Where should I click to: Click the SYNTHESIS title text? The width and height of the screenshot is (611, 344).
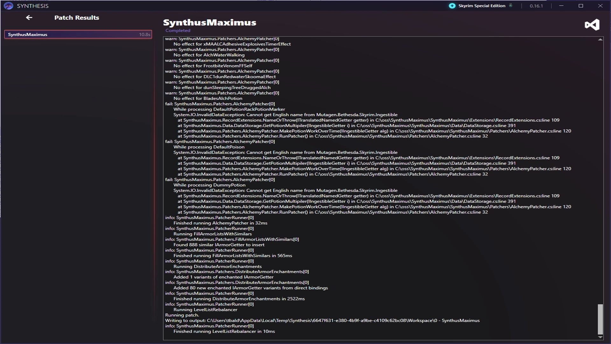[x=33, y=5]
